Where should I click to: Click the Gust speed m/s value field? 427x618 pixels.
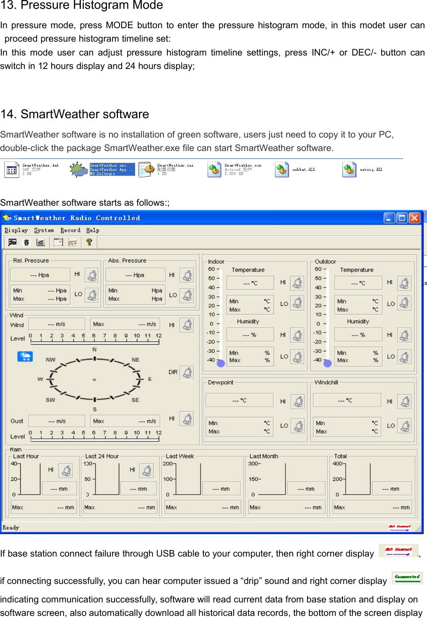click(57, 421)
